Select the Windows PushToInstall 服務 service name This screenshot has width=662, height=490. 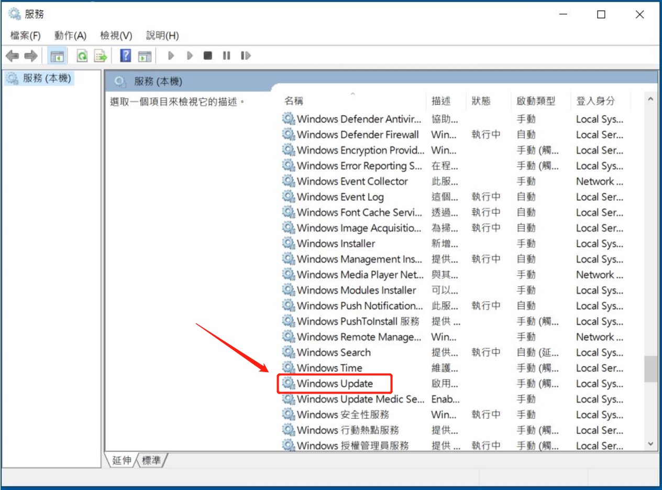pos(358,321)
